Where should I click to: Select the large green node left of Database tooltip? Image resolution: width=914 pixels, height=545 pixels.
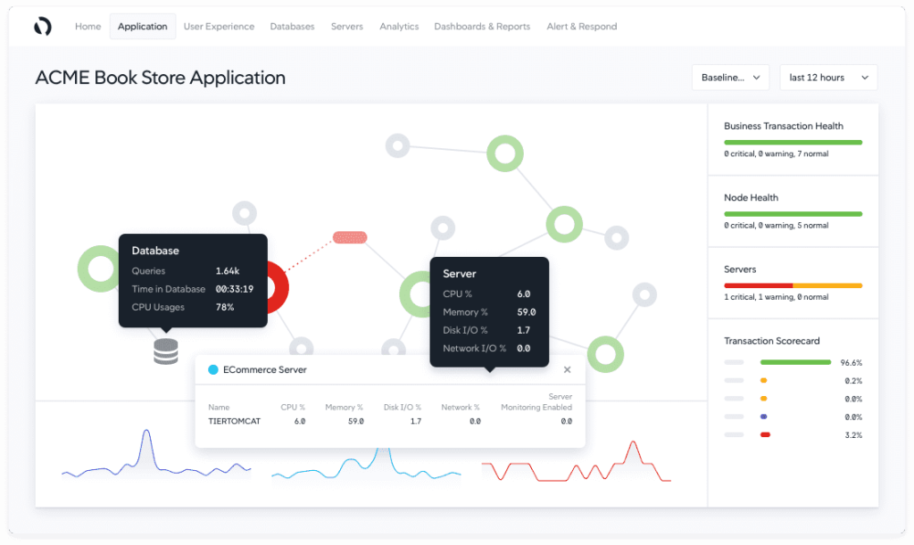tap(99, 268)
